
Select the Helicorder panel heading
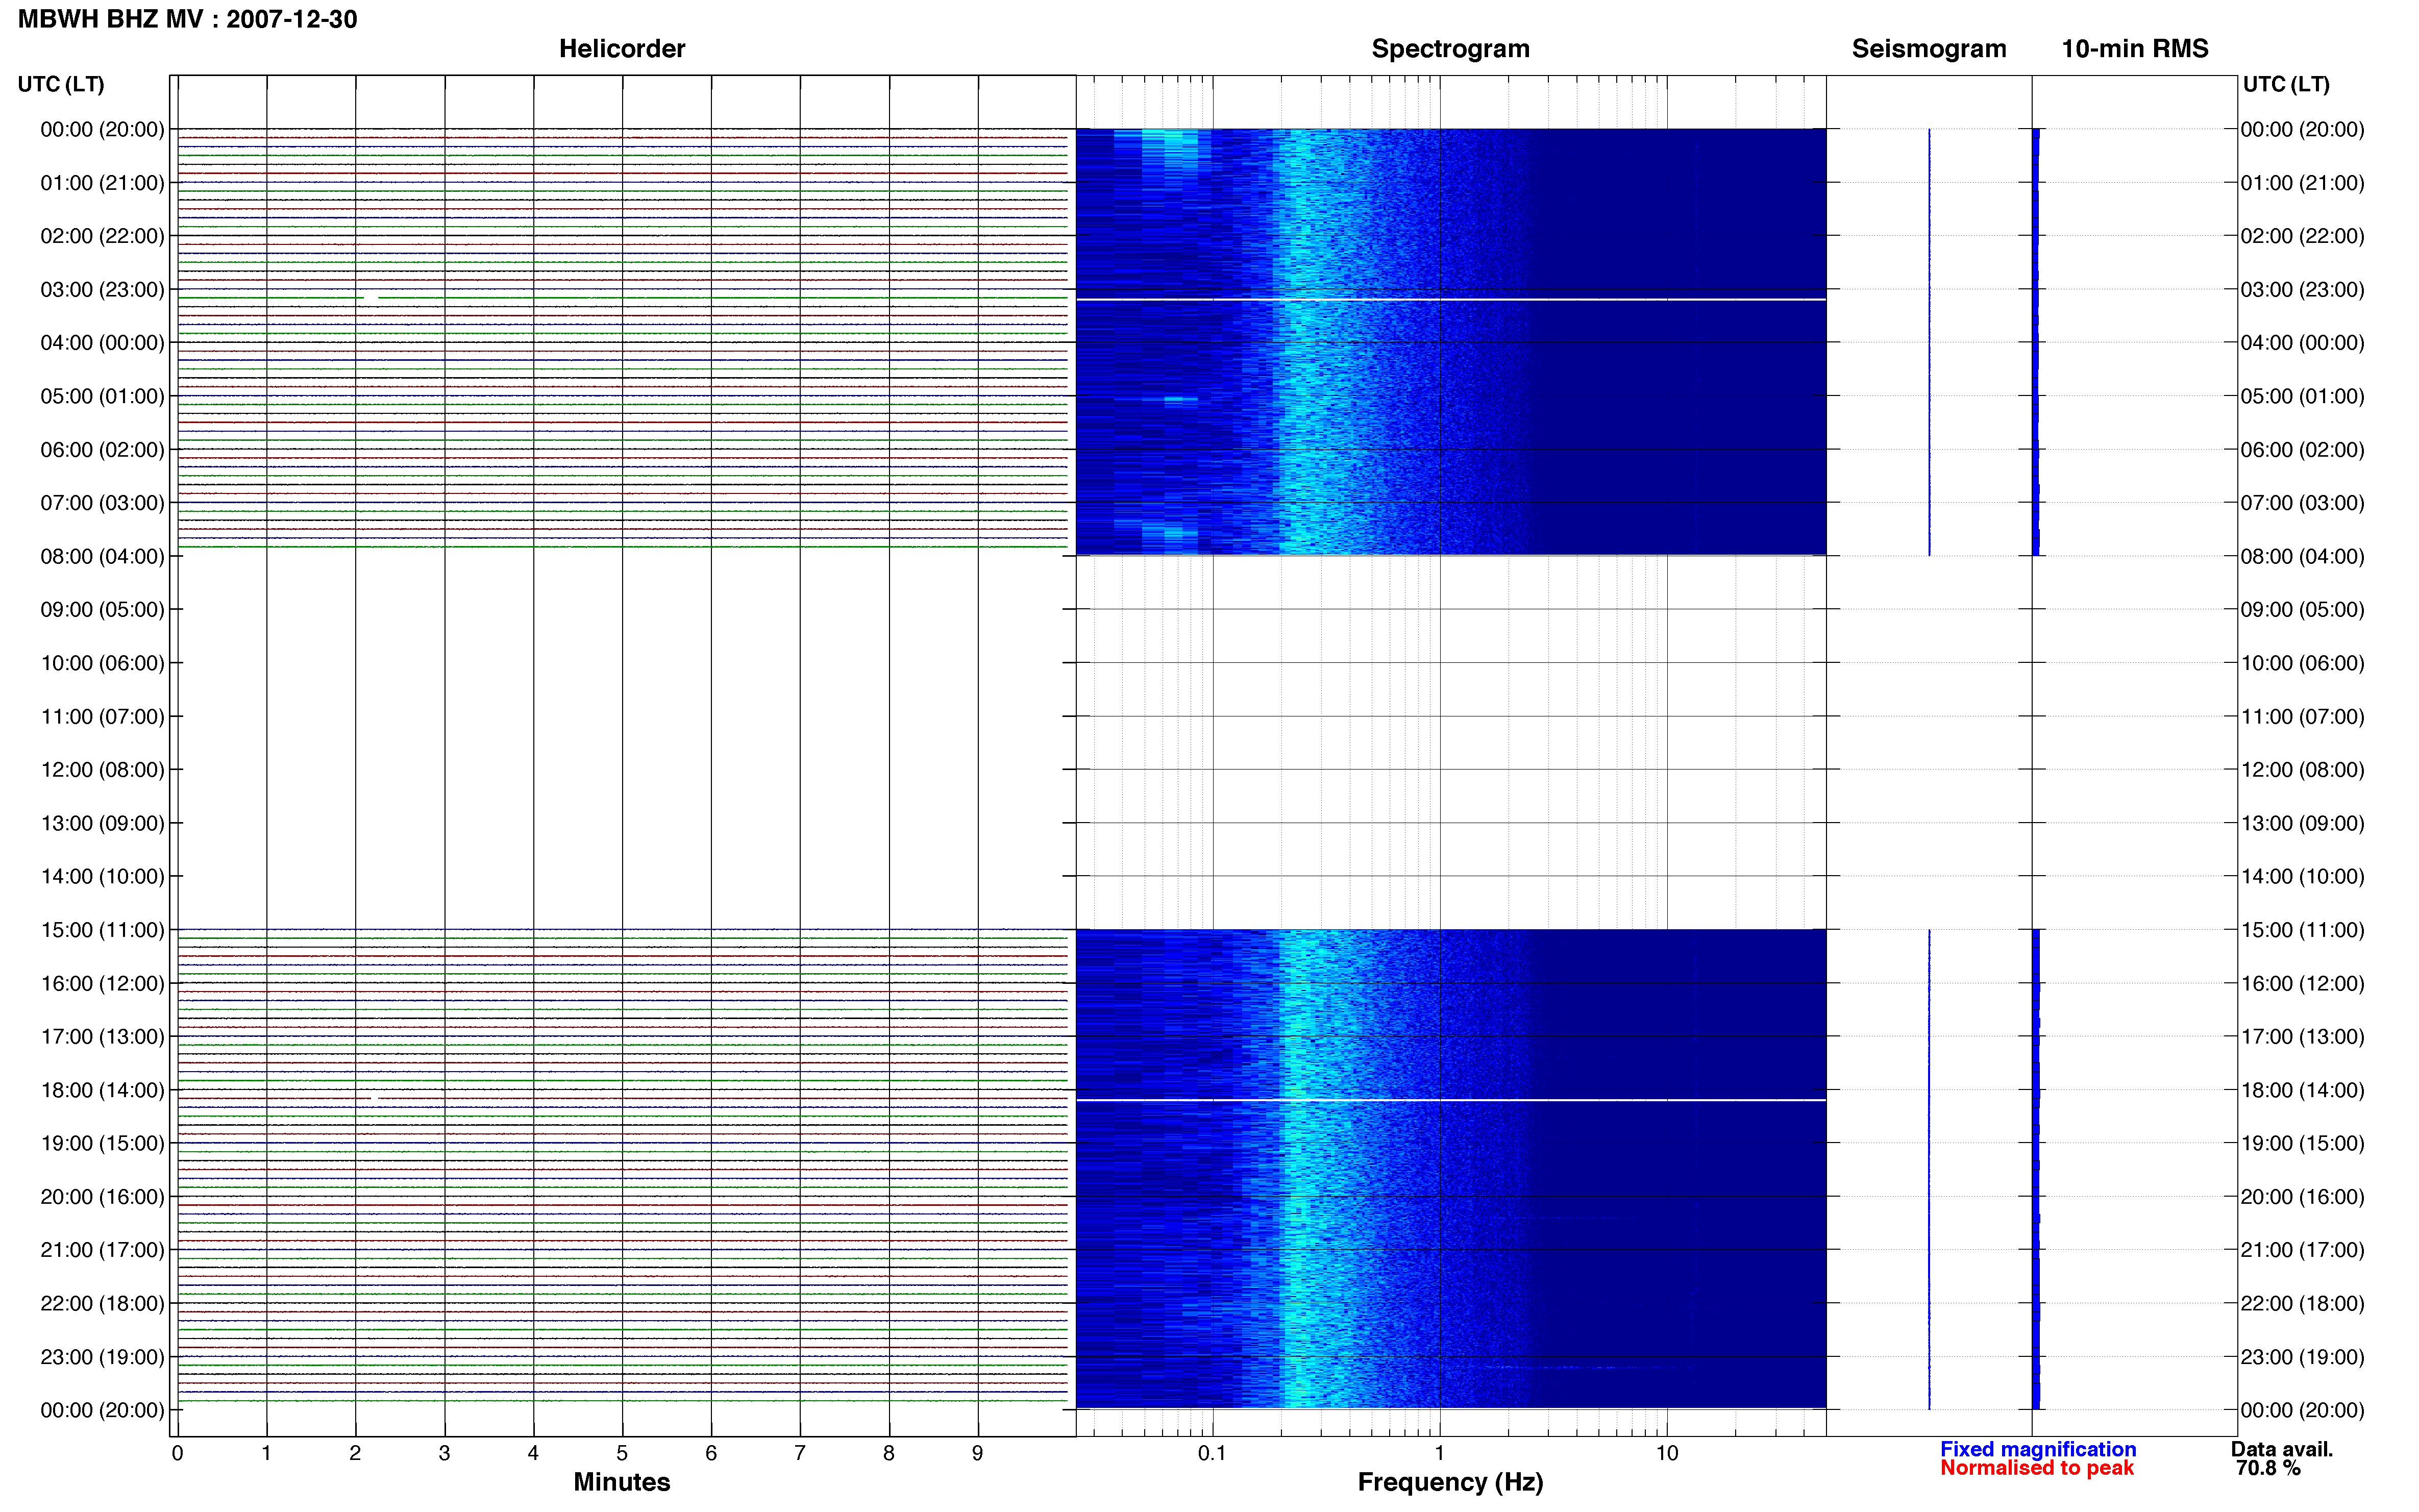coord(622,49)
